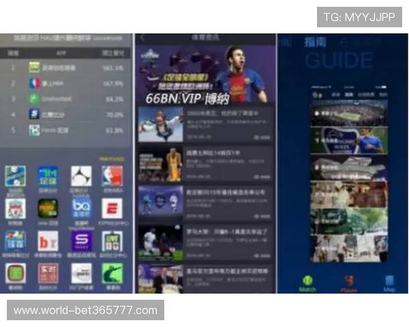Open the bottom guide card with street scene

tap(349, 249)
